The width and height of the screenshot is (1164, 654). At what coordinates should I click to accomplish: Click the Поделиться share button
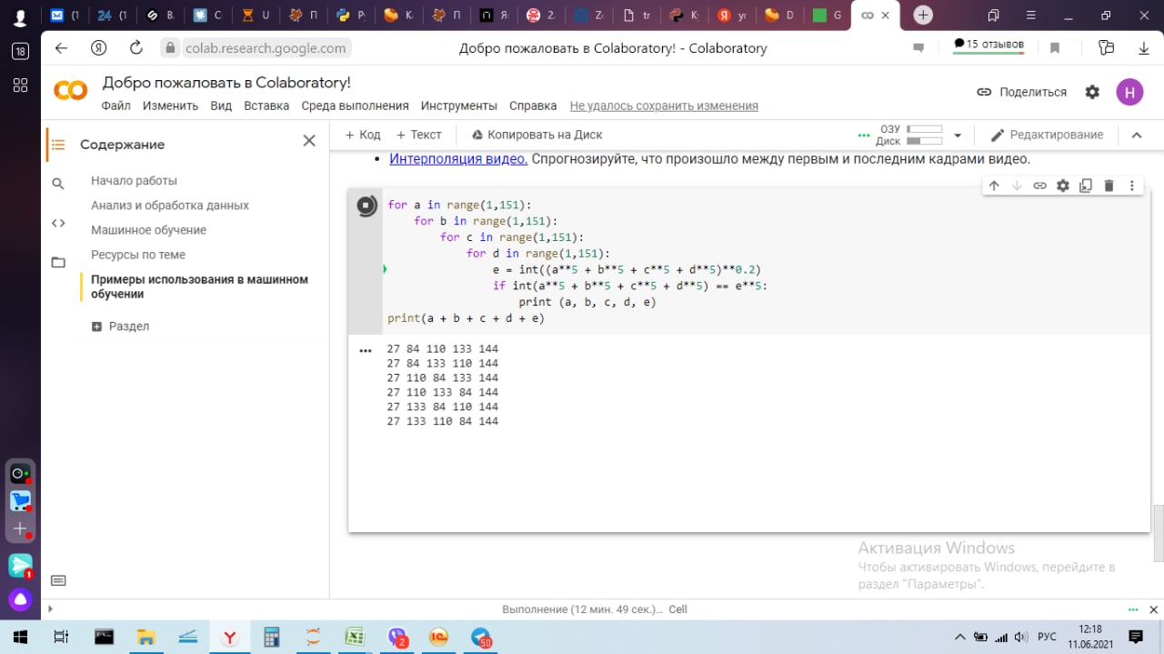coord(1021,92)
